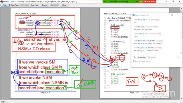Click sender name 'Tanmay Das' in chat
The height and width of the screenshot is (103, 183).
click(x=143, y=34)
